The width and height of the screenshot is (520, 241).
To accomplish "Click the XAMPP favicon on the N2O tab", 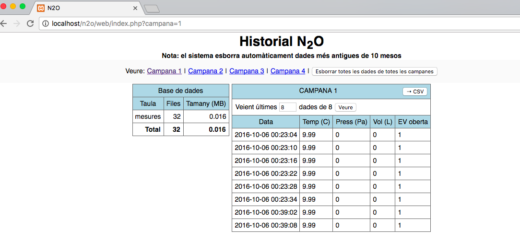I will (41, 8).
